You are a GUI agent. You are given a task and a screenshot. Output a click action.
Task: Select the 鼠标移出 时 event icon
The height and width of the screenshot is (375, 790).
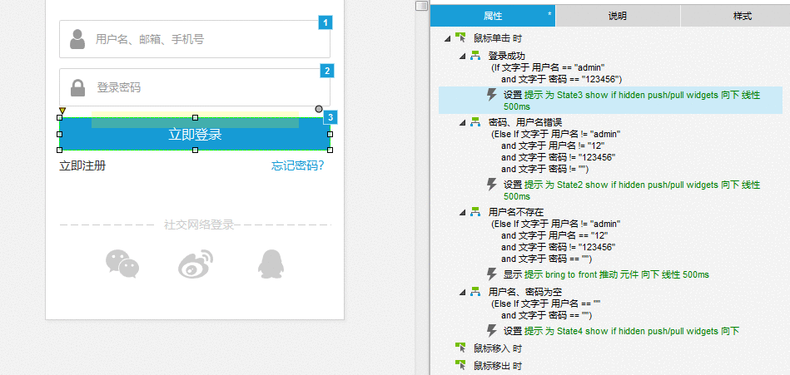click(x=460, y=365)
